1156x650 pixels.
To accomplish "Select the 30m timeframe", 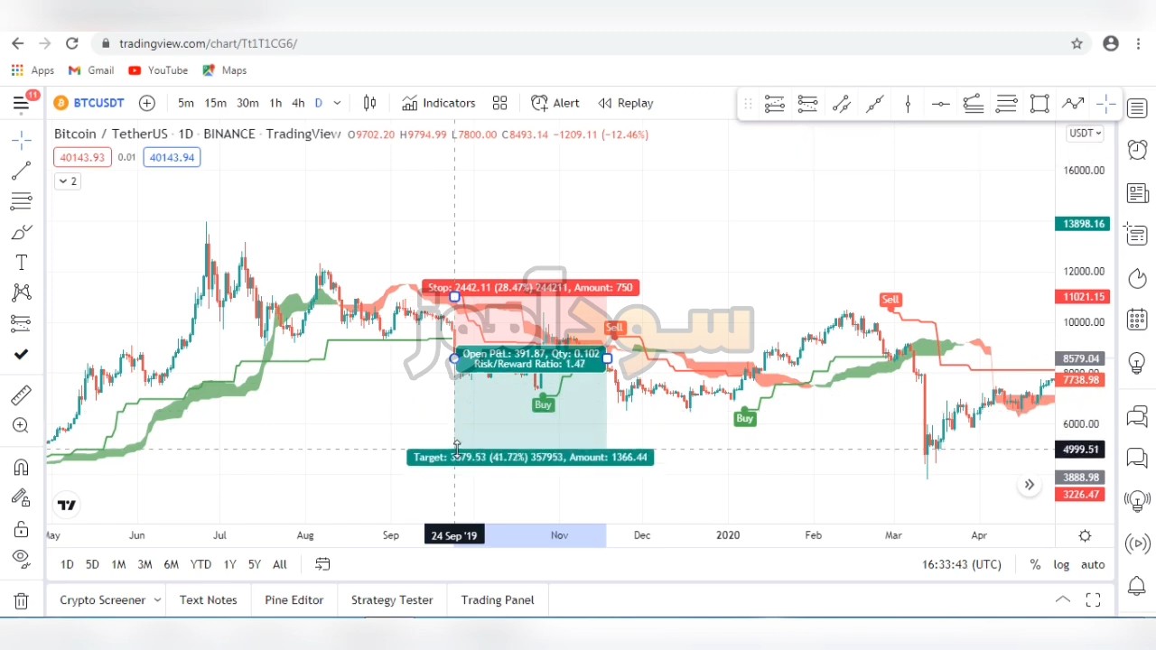I will (247, 103).
